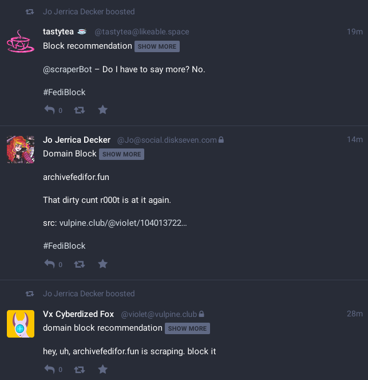Favourite Vx Cyberdized Fox's post
Image resolution: width=368 pixels, height=380 pixels.
click(x=103, y=369)
